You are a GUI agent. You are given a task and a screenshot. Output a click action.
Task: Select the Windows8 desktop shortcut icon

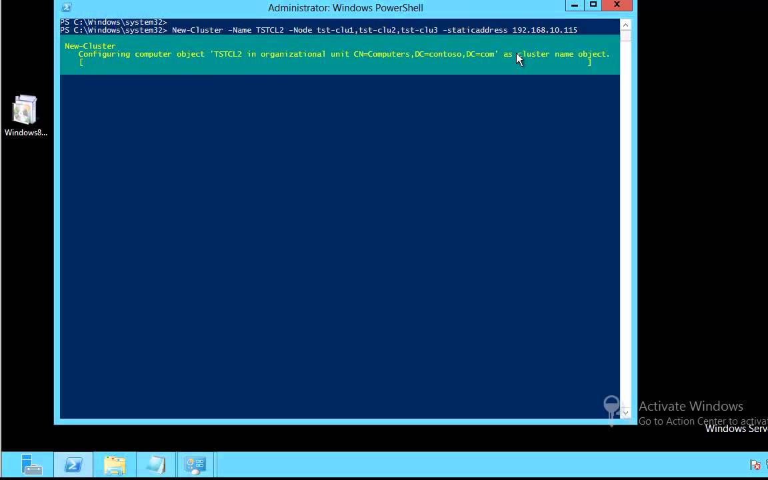pos(25,115)
